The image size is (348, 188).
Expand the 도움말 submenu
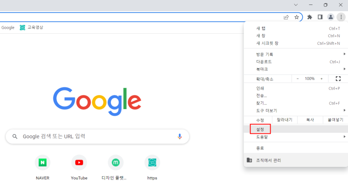[296, 137]
